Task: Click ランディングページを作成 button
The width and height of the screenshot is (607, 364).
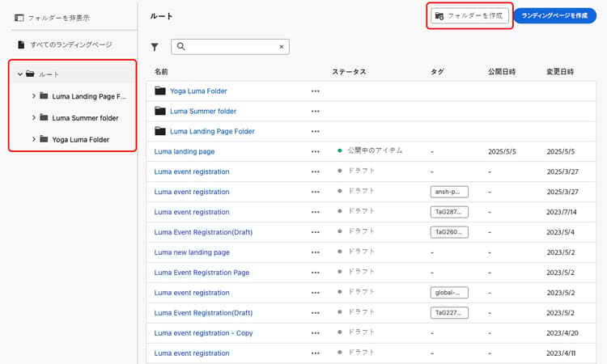Action: (554, 16)
